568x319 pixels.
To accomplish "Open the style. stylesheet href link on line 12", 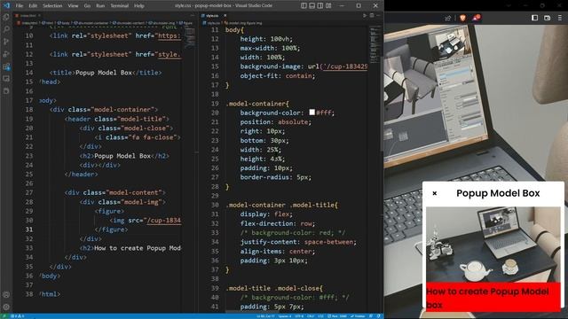I will tap(169, 54).
